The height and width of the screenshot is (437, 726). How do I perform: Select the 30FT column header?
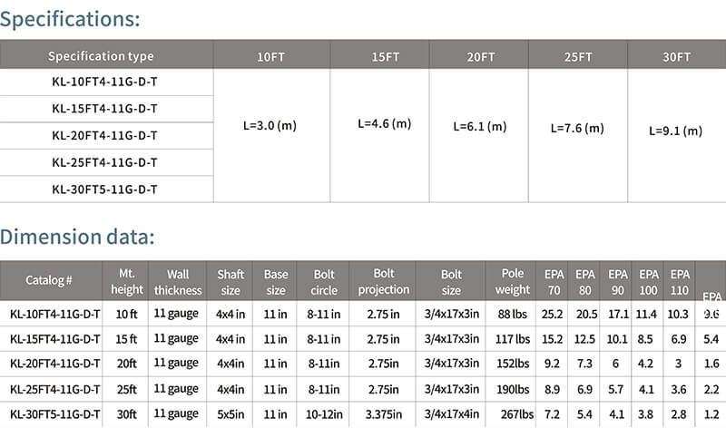tap(676, 56)
